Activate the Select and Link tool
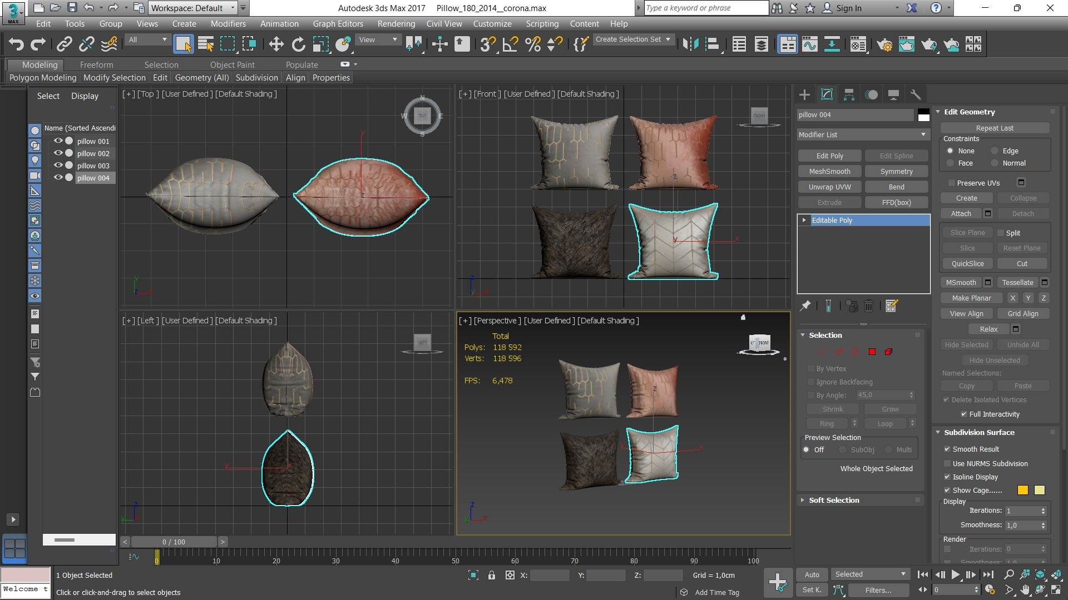1068x600 pixels. coord(65,44)
